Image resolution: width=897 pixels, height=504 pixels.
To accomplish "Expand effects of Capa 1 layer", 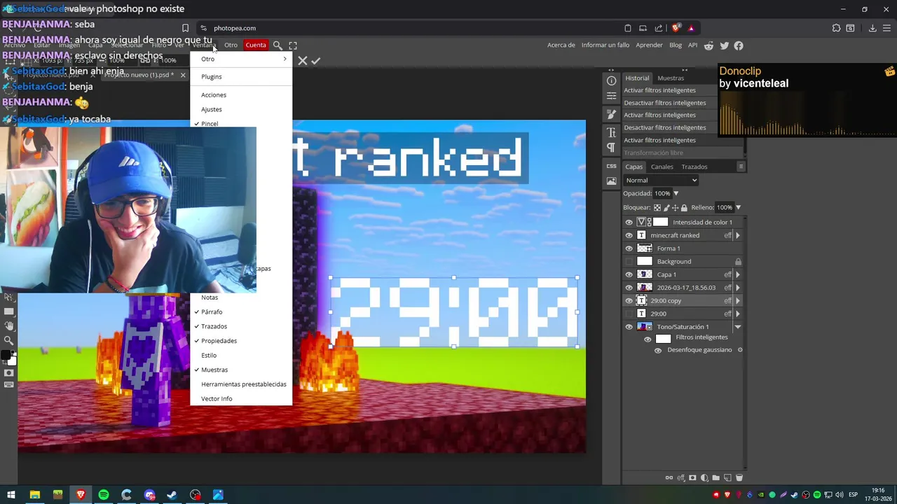I will pos(737,274).
